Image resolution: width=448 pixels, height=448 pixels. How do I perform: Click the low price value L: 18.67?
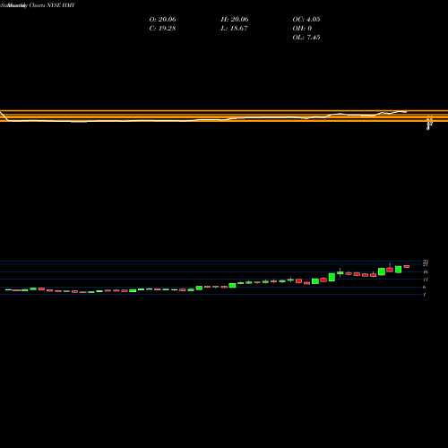pos(234,29)
